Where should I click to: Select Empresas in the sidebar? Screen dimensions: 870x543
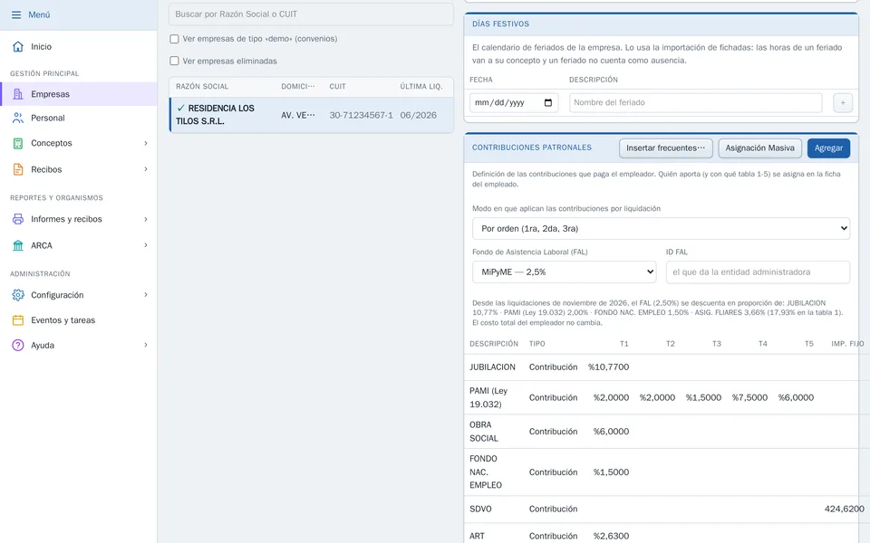pyautogui.click(x=79, y=94)
